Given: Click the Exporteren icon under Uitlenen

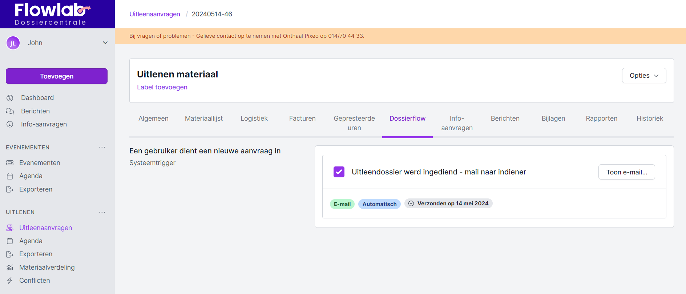Looking at the screenshot, I should coord(10,254).
